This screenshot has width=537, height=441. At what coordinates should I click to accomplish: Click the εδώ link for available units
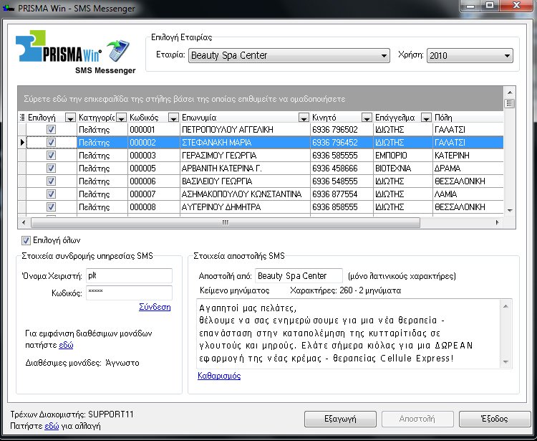coord(66,345)
